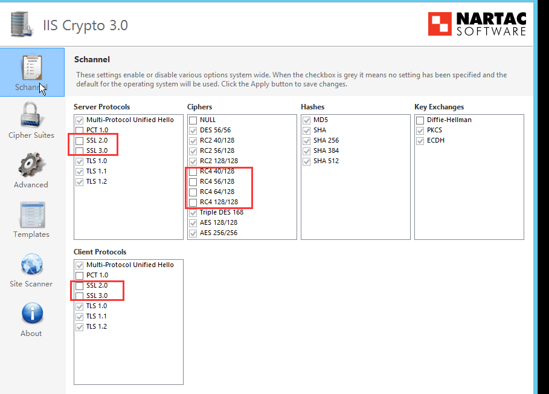Toggle Client Protocols SSL 3.0 checkbox
Image resolution: width=549 pixels, height=394 pixels.
(80, 296)
